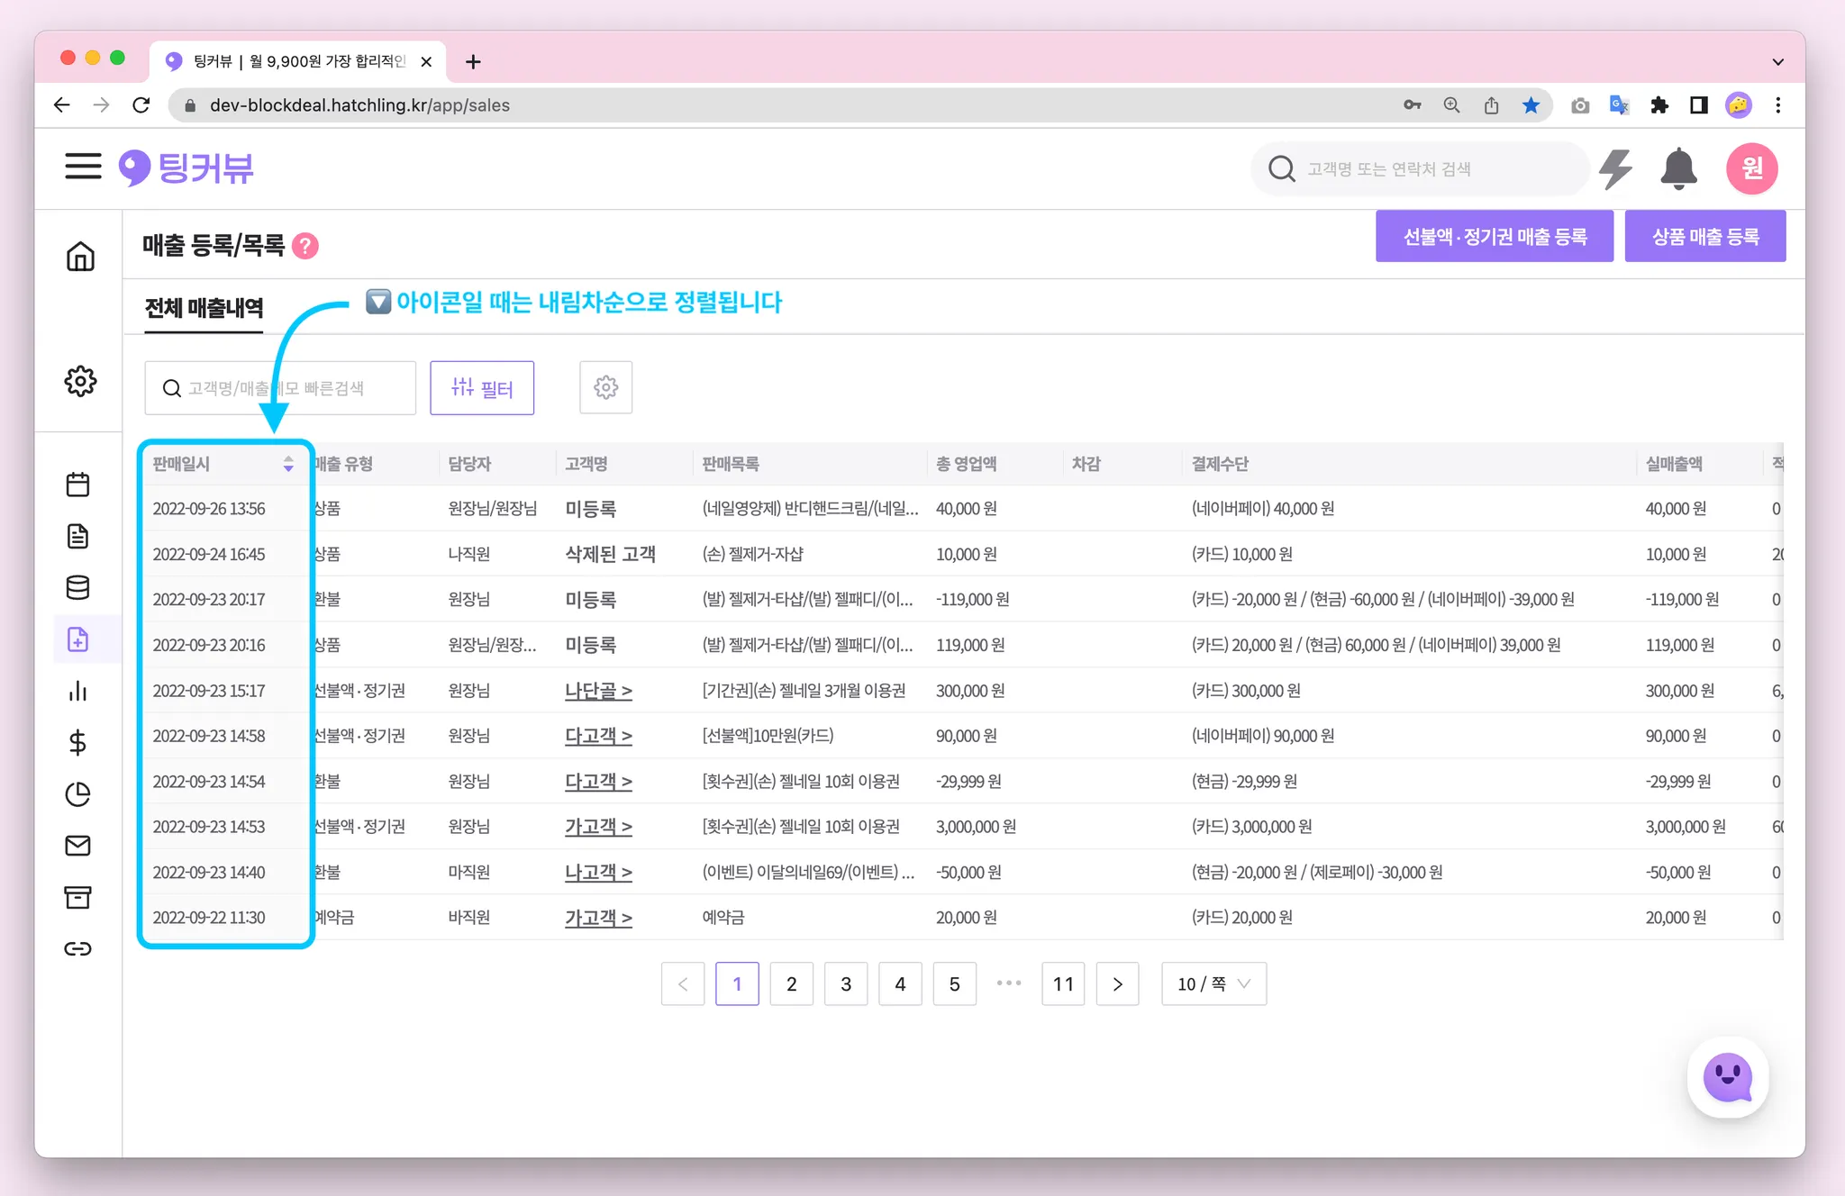Click the home icon in sidebar
Viewport: 1845px width, 1196px height.
(80, 257)
